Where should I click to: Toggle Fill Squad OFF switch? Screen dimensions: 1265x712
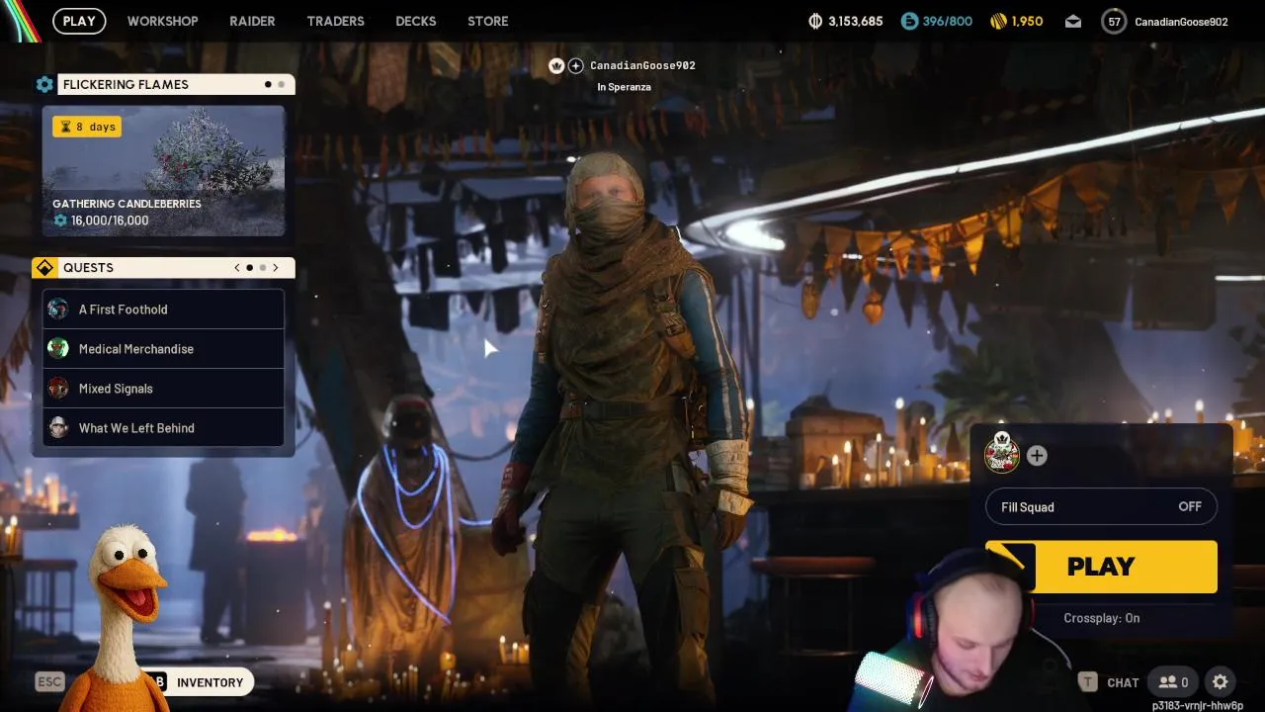(1101, 507)
